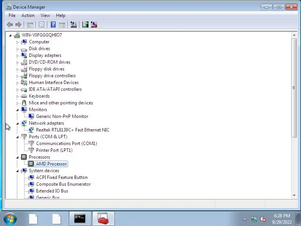Open the File menu
The width and height of the screenshot is (301, 226).
[x=12, y=15]
